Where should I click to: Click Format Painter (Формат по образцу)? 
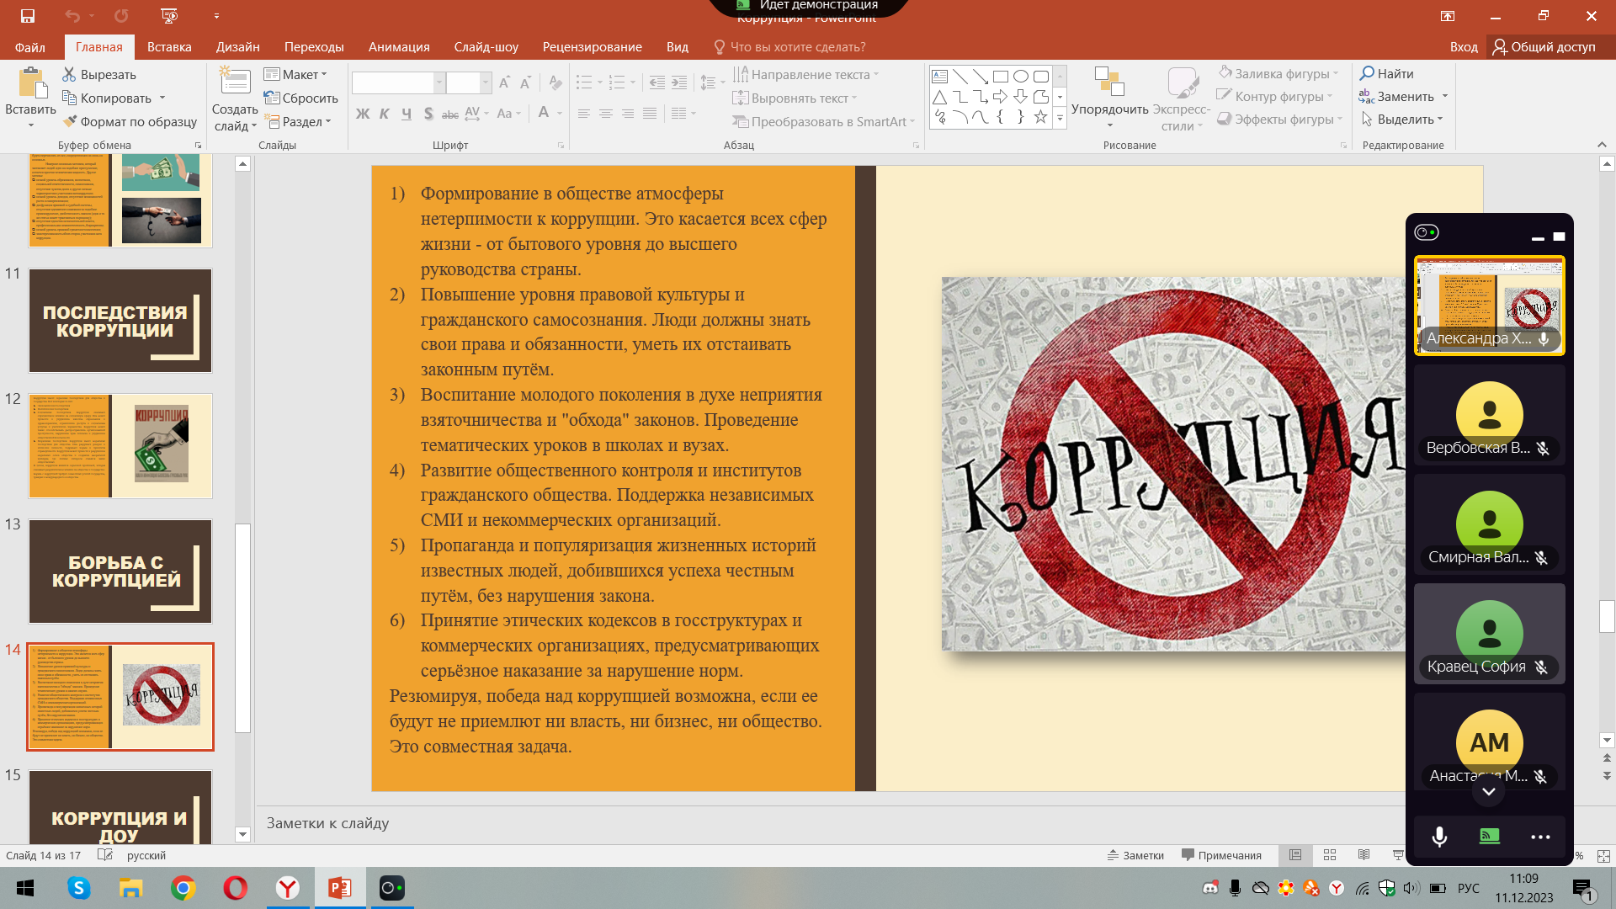coord(130,122)
